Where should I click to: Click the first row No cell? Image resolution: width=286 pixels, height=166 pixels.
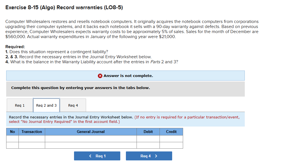[12, 138]
